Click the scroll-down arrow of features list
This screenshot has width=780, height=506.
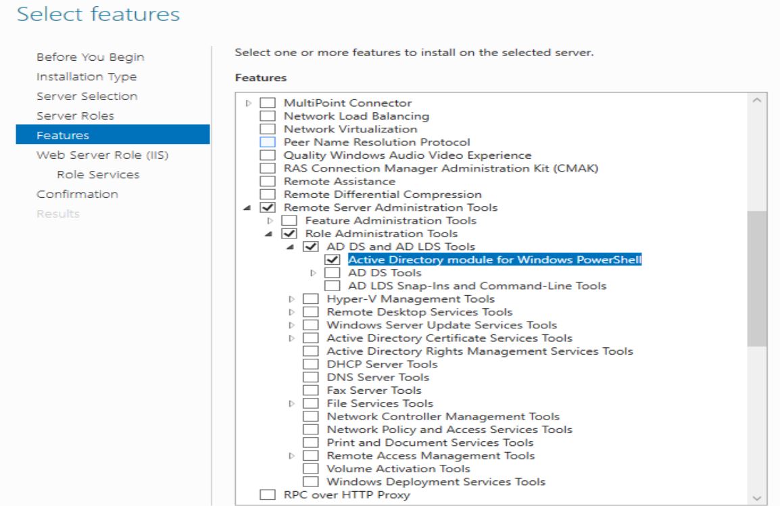[756, 497]
